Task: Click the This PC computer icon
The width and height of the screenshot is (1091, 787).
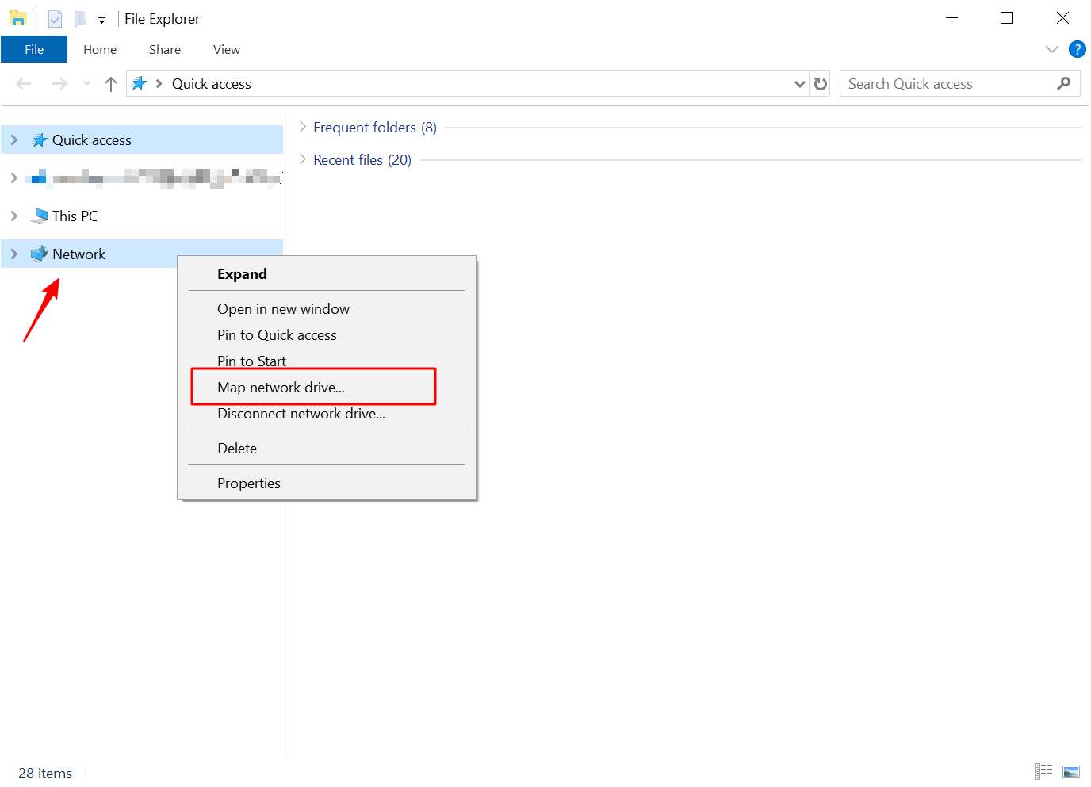Action: (40, 216)
